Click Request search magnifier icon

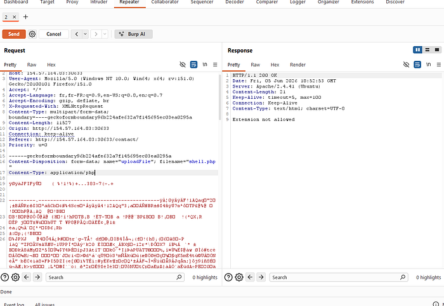pos(179,277)
